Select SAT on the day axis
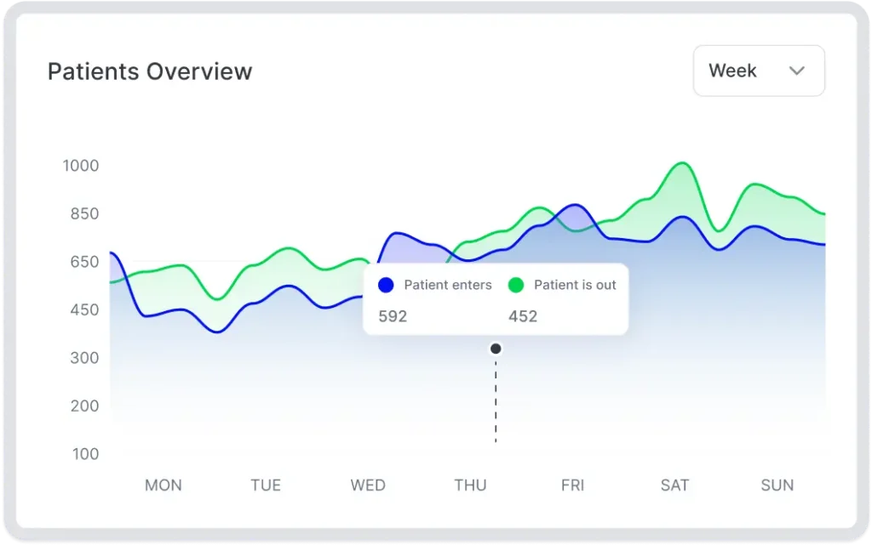The image size is (872, 545). 674,485
